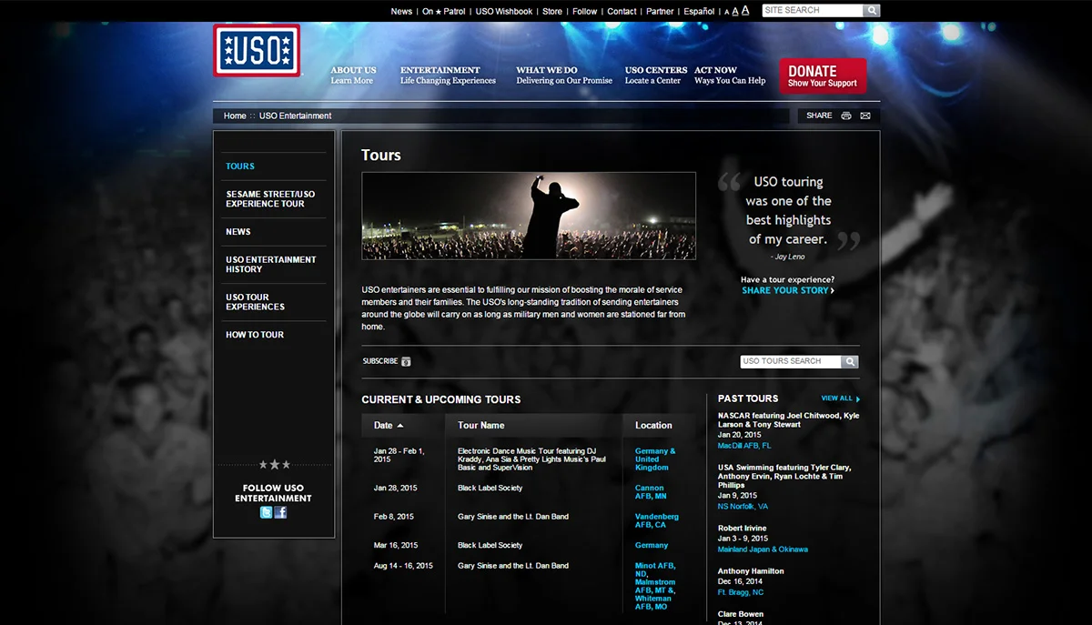Click Black Label Society Jan 28 tour
1092x625 pixels.
[x=490, y=489]
